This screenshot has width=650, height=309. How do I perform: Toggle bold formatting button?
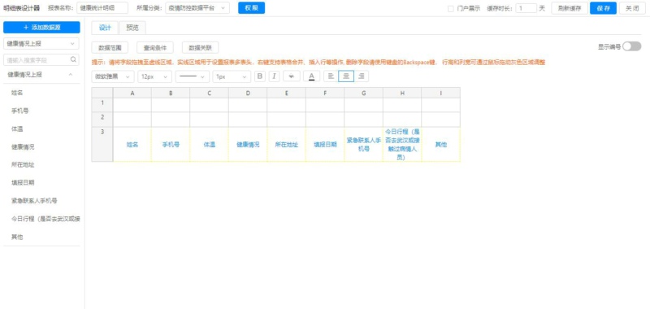click(x=260, y=76)
